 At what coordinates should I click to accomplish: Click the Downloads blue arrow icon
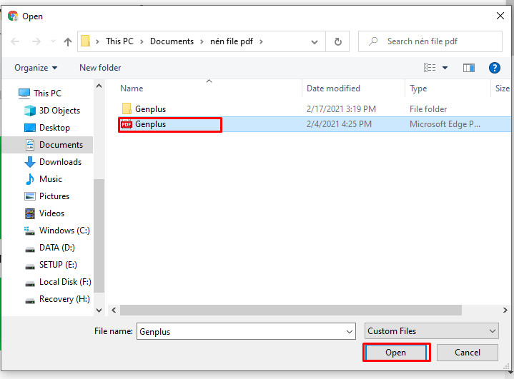point(30,162)
